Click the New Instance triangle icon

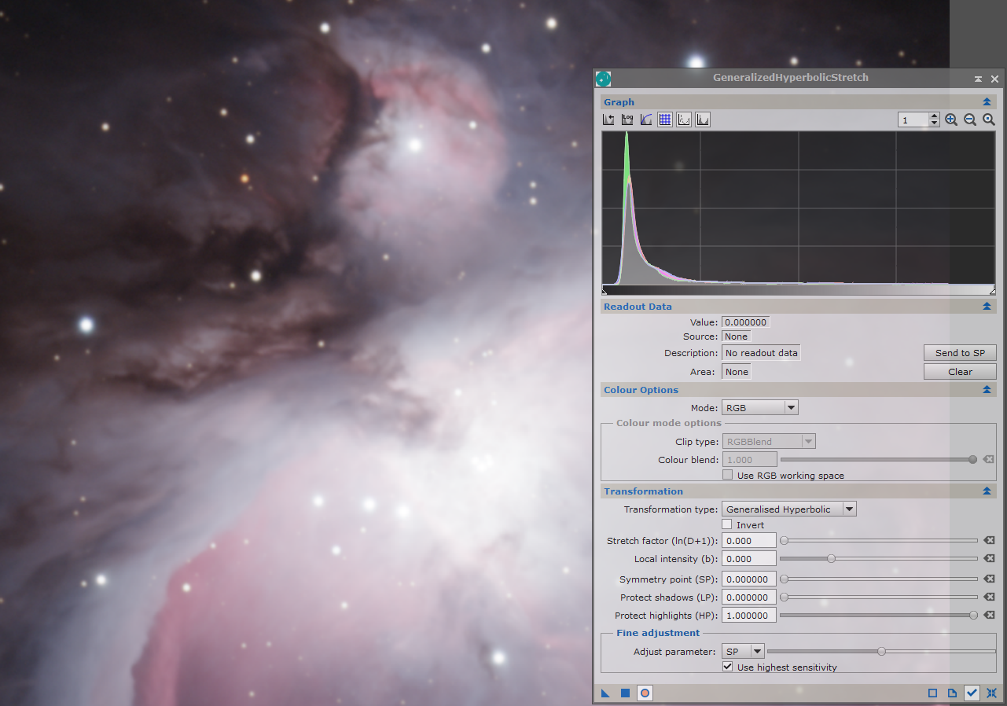coord(606,693)
